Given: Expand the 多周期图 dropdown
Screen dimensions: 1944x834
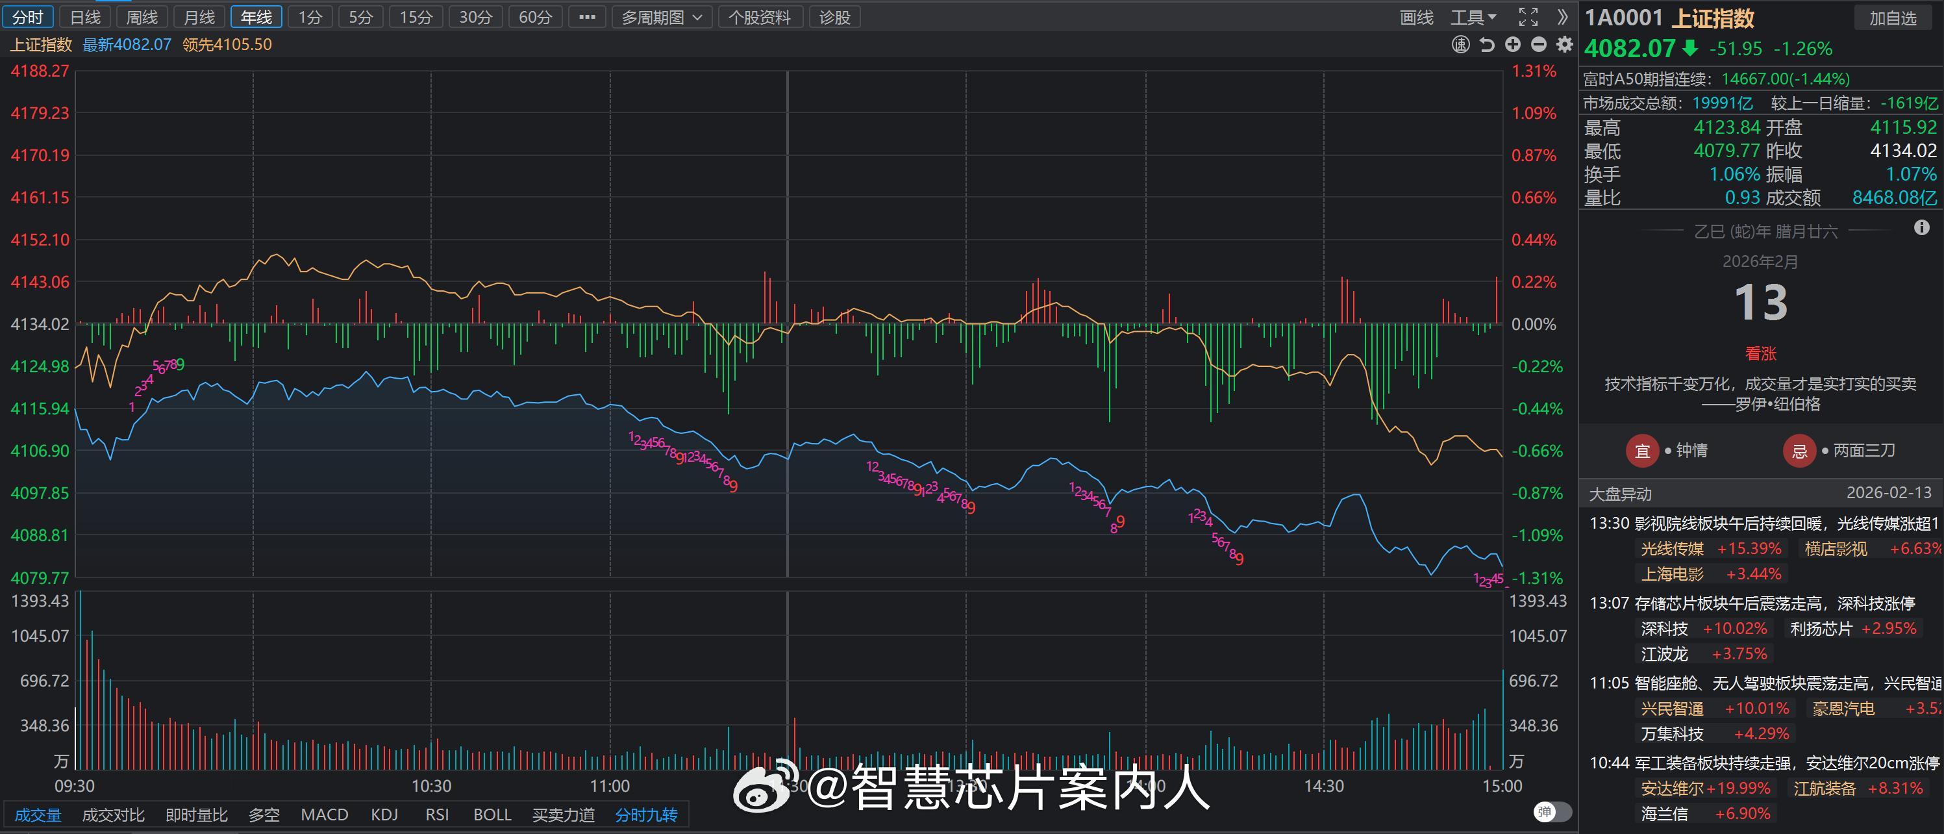Looking at the screenshot, I should [661, 18].
